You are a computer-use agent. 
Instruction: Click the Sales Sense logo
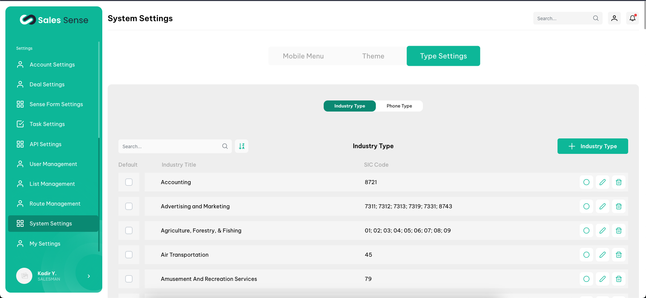pyautogui.click(x=54, y=20)
